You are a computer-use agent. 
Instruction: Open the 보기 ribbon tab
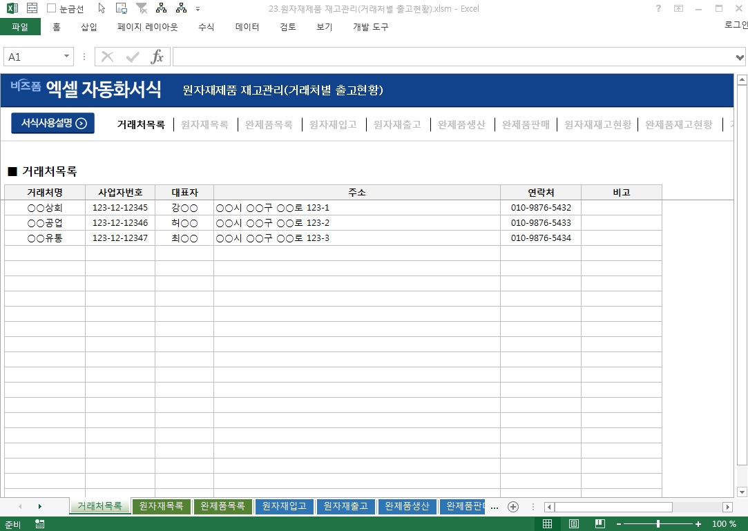(325, 27)
